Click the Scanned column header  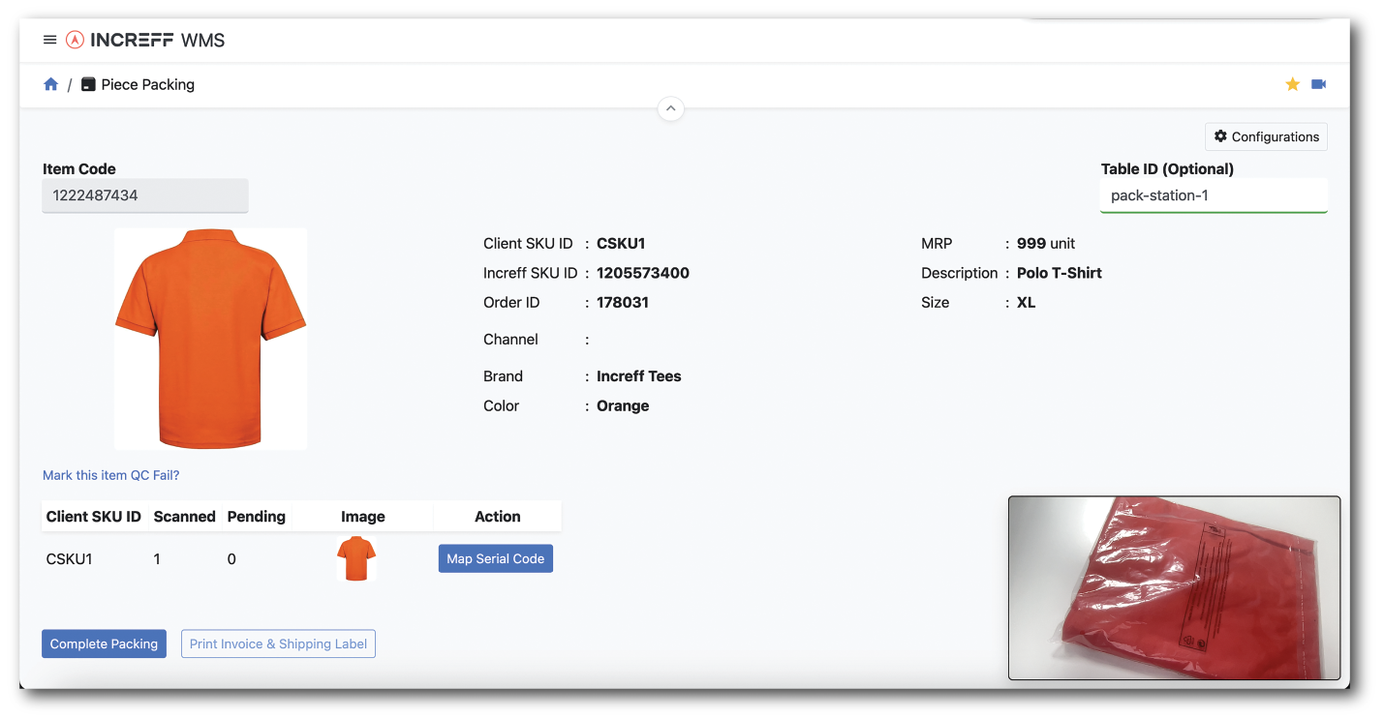(x=184, y=517)
